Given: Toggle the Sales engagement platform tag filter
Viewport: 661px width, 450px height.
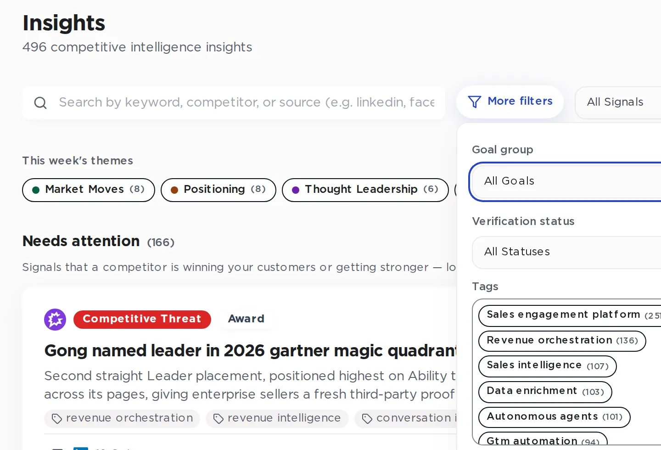Looking at the screenshot, I should click(x=570, y=315).
